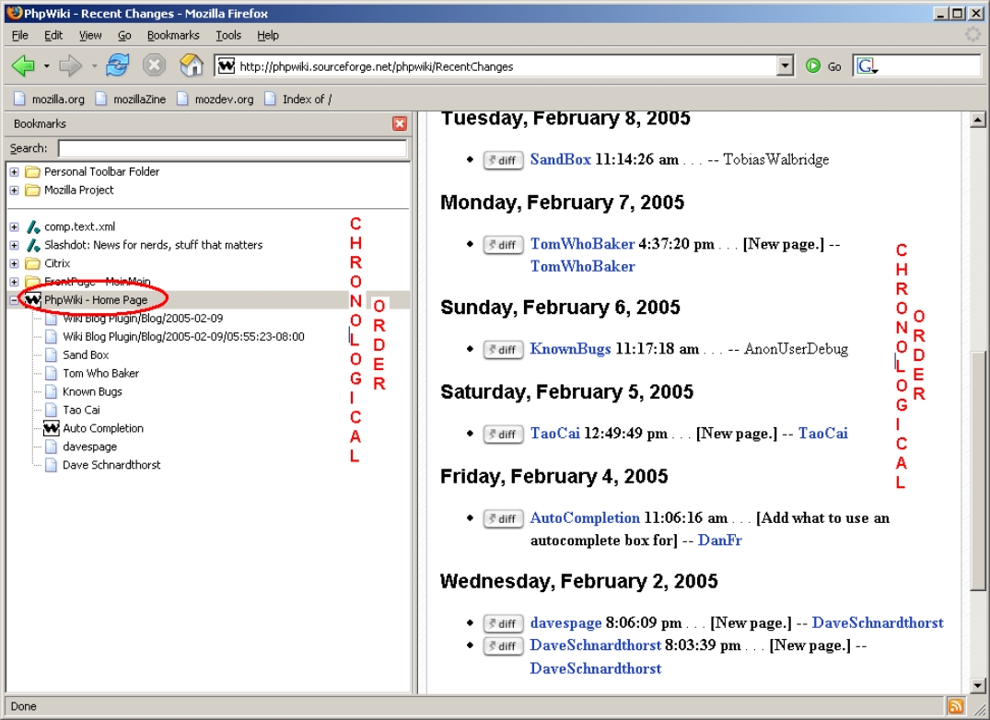This screenshot has height=720, width=990.
Task: Go to Home page via house icon
Action: coord(192,65)
